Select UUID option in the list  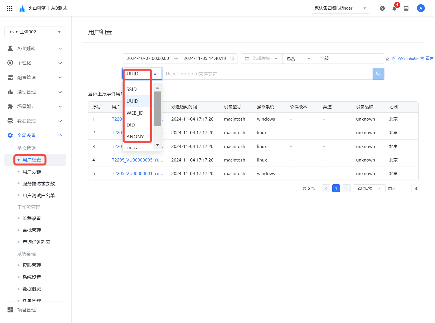138,101
